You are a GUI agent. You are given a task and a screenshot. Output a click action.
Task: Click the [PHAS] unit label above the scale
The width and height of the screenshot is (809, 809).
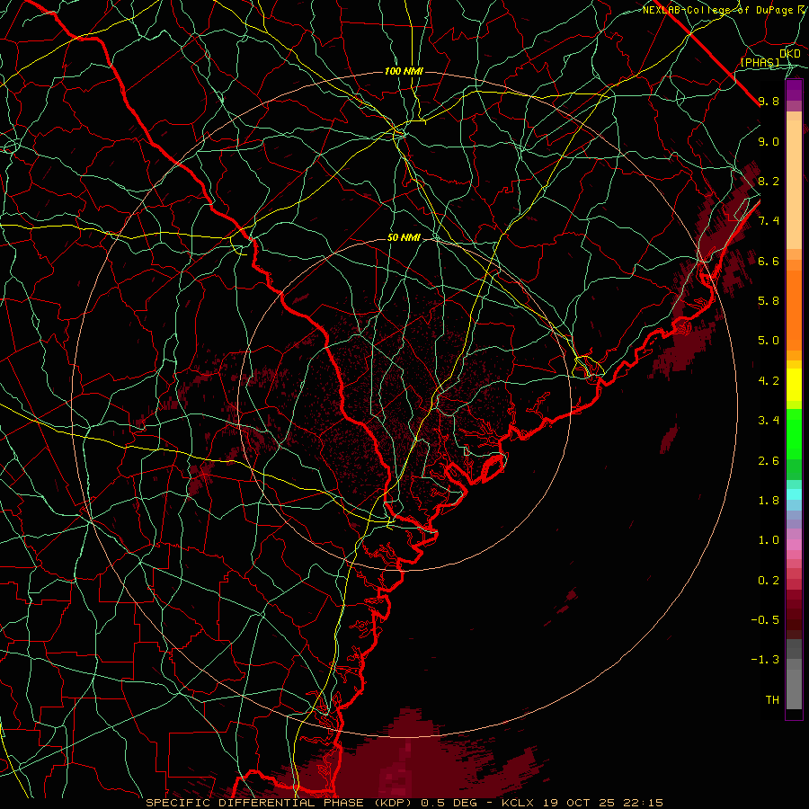760,63
